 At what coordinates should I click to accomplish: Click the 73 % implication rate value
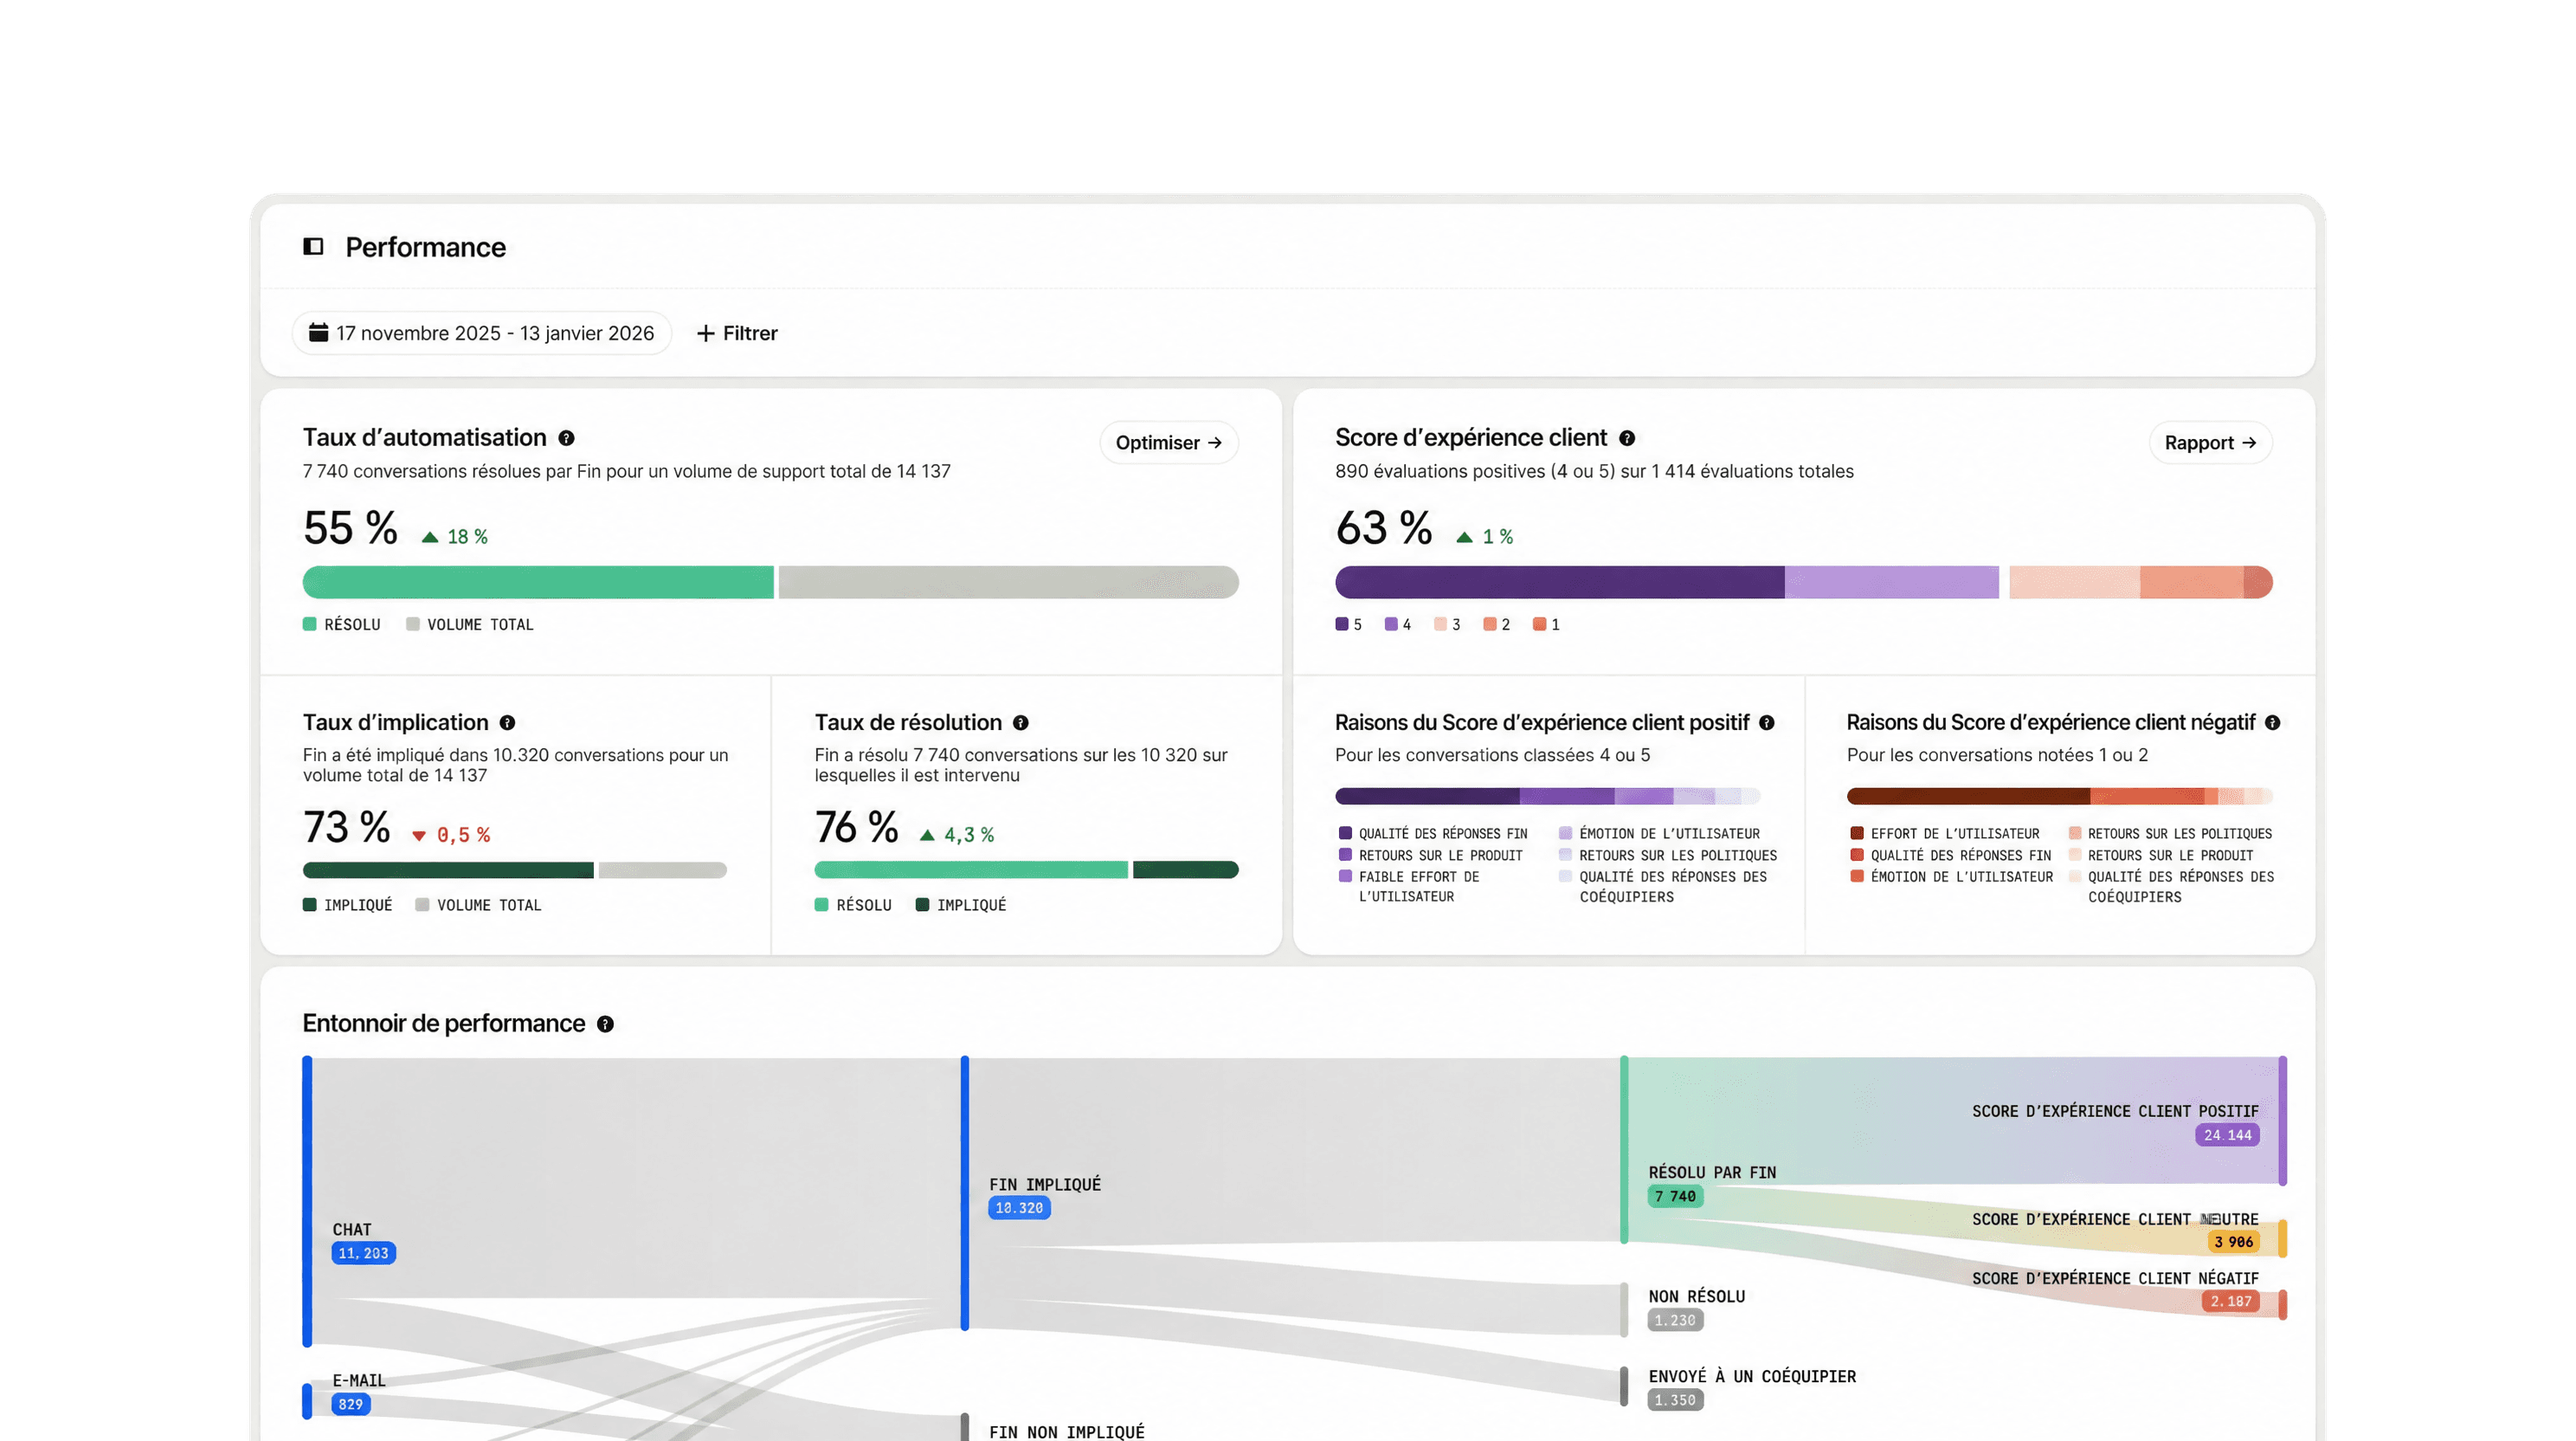click(346, 828)
